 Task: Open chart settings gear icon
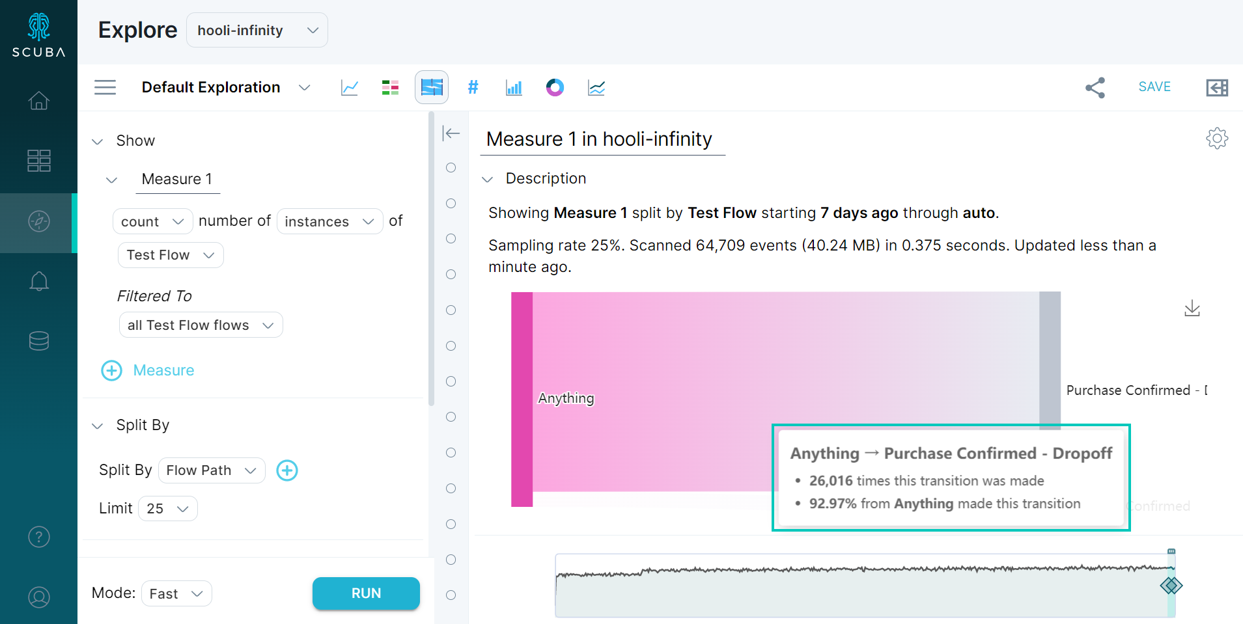point(1216,138)
